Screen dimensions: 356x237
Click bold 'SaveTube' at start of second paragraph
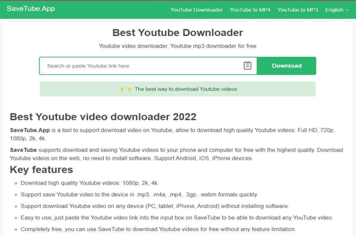(23, 150)
